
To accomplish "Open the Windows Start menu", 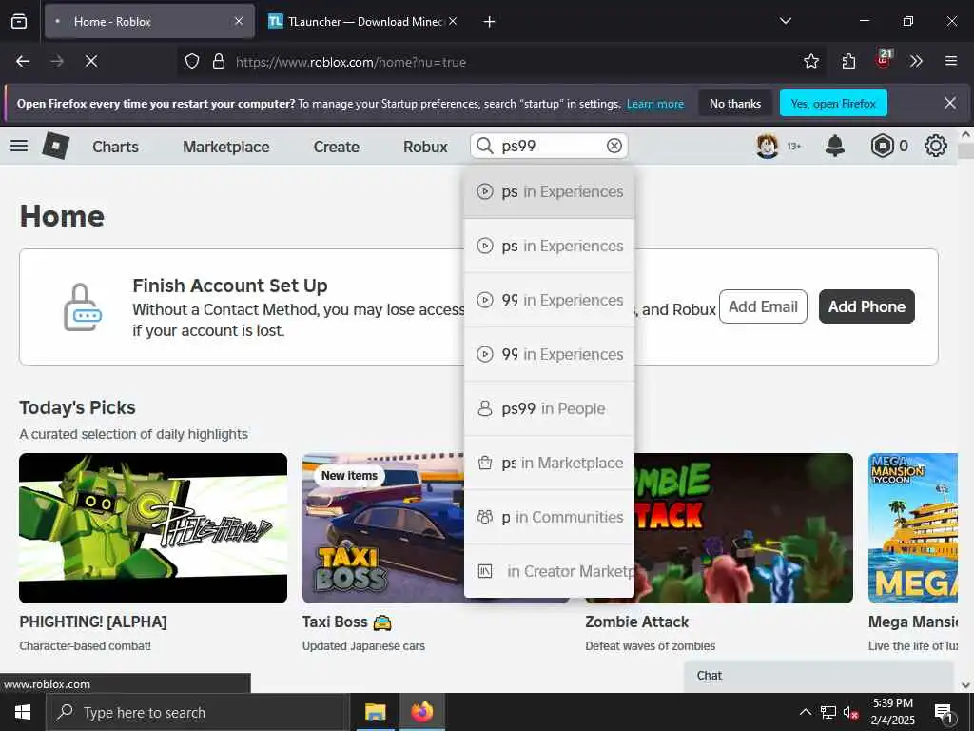I will 23,712.
